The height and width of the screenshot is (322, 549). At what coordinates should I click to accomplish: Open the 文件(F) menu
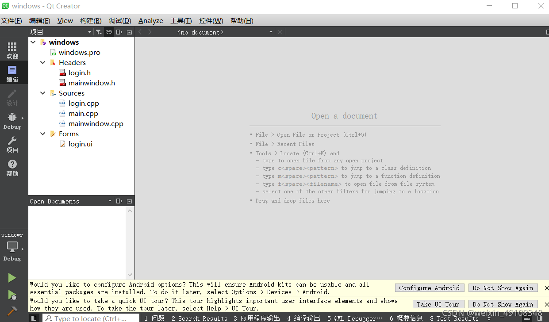pyautogui.click(x=12, y=21)
